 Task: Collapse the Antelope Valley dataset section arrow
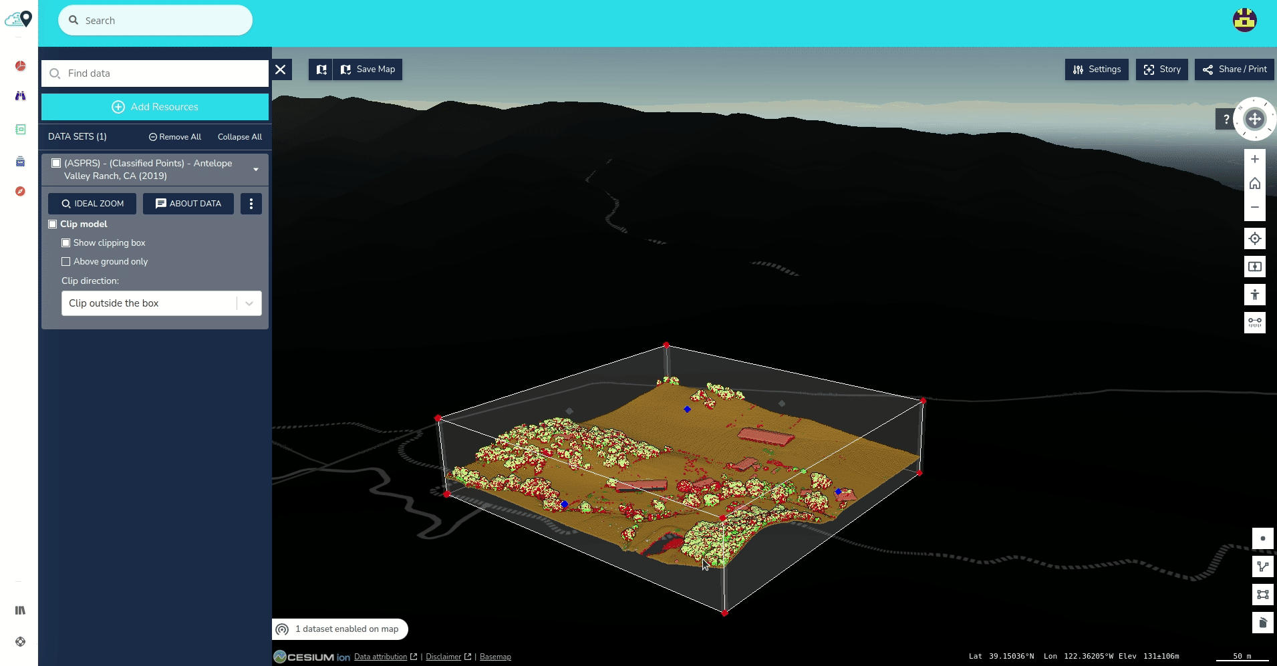coord(256,170)
